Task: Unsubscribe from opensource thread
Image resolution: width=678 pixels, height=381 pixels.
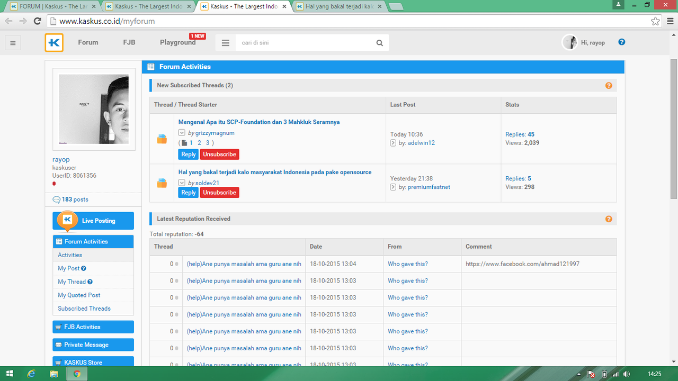Action: (x=219, y=193)
